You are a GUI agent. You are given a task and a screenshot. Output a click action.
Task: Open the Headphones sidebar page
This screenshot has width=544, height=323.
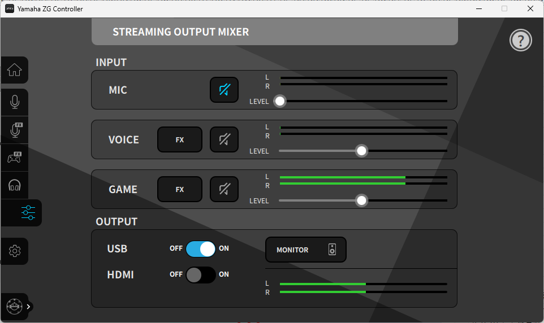(x=15, y=185)
